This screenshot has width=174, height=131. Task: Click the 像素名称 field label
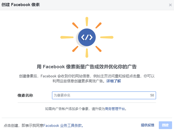pos(25,95)
